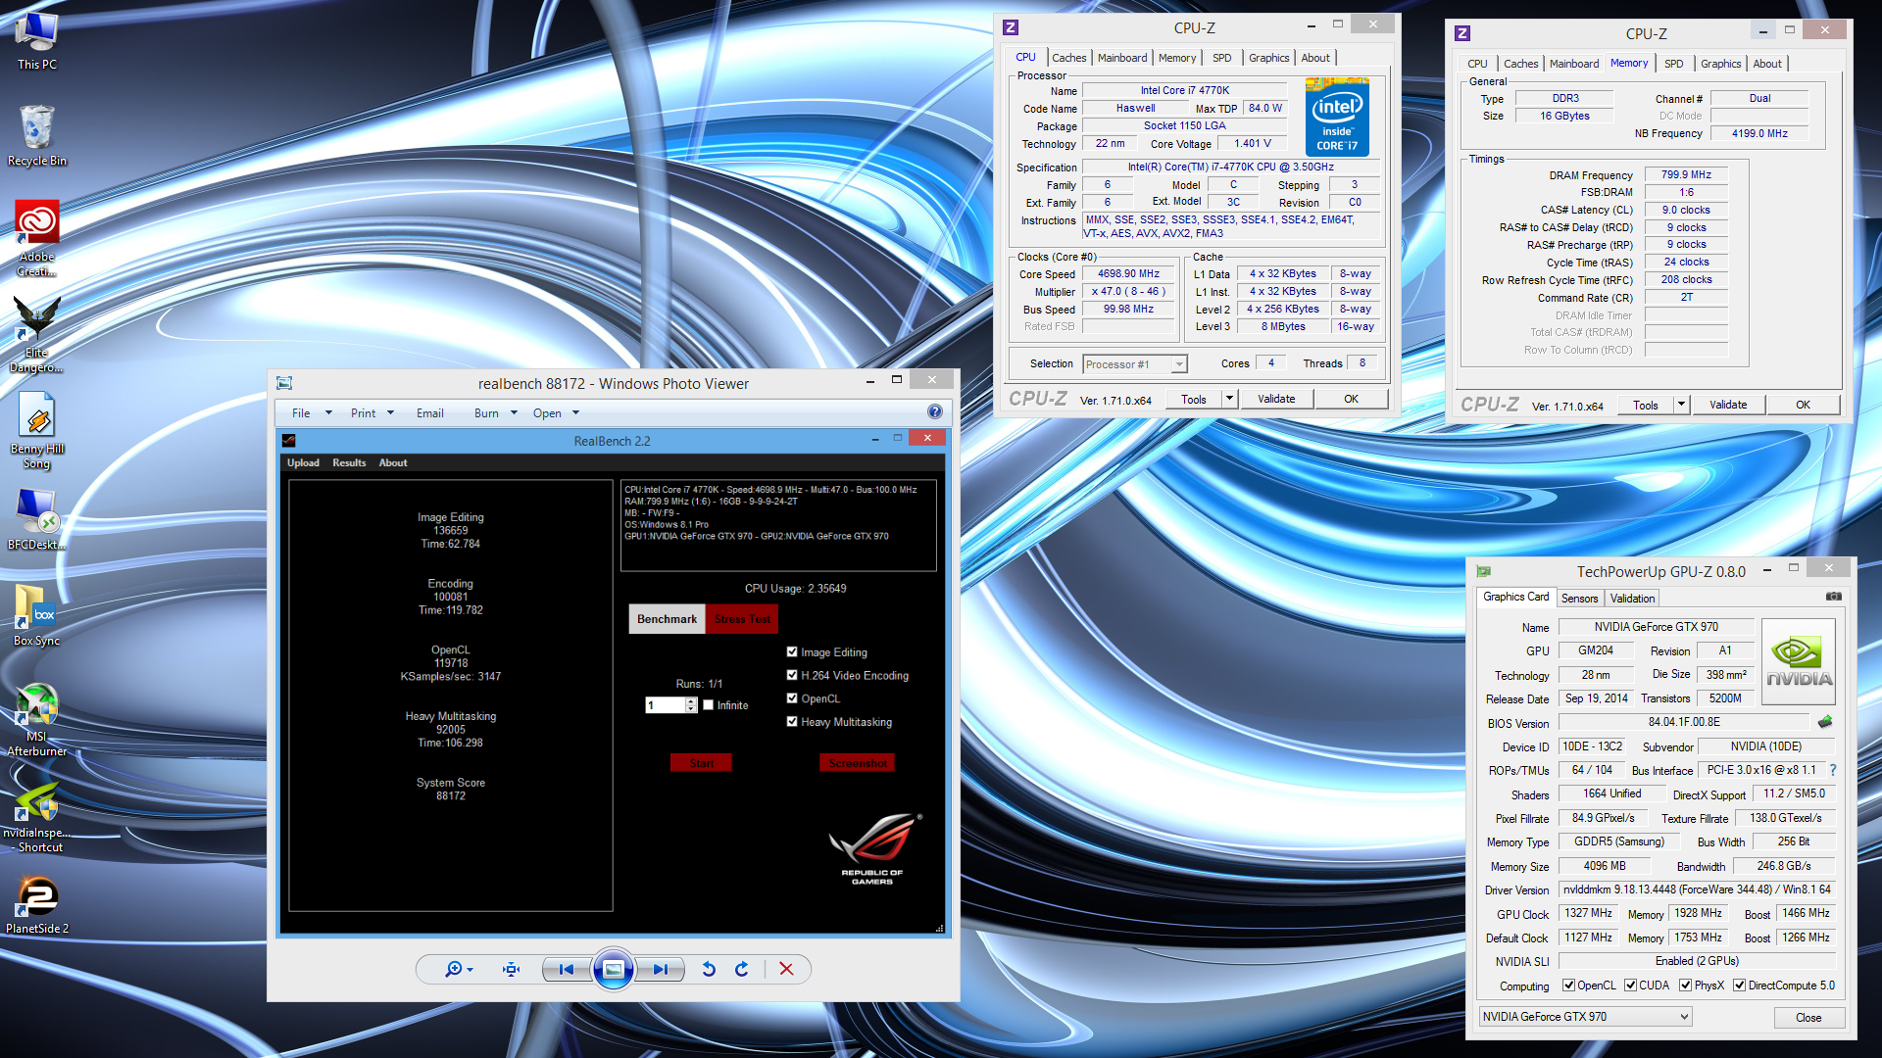This screenshot has width=1882, height=1058.
Task: Open Box Sync folder icon
Action: pos(37,614)
